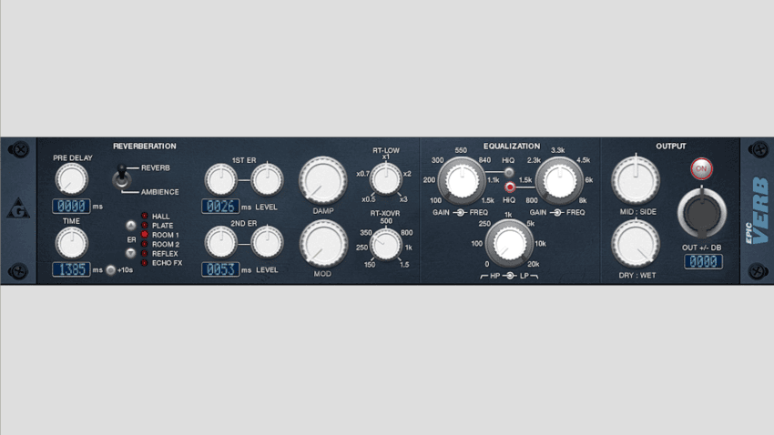The width and height of the screenshot is (774, 435).
Task: Click the reverb Time knob
Action: coord(72,243)
